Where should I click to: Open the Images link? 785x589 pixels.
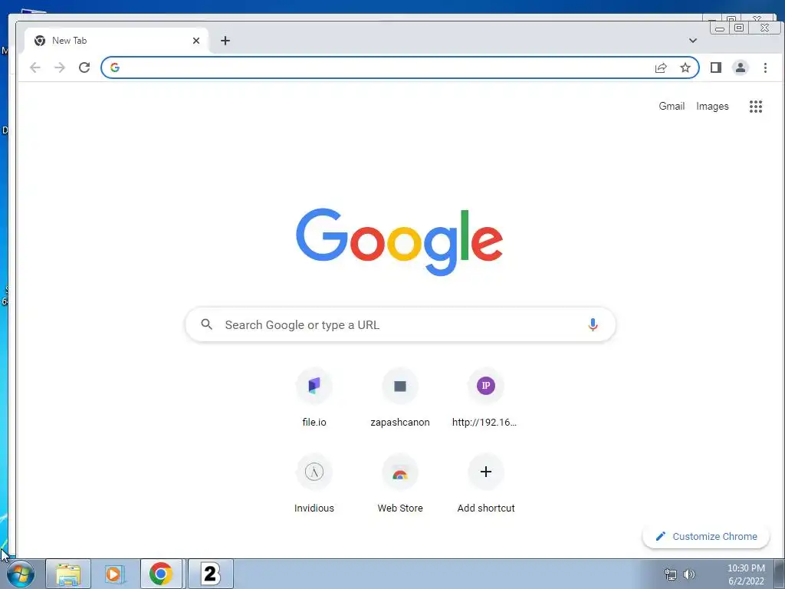712,106
